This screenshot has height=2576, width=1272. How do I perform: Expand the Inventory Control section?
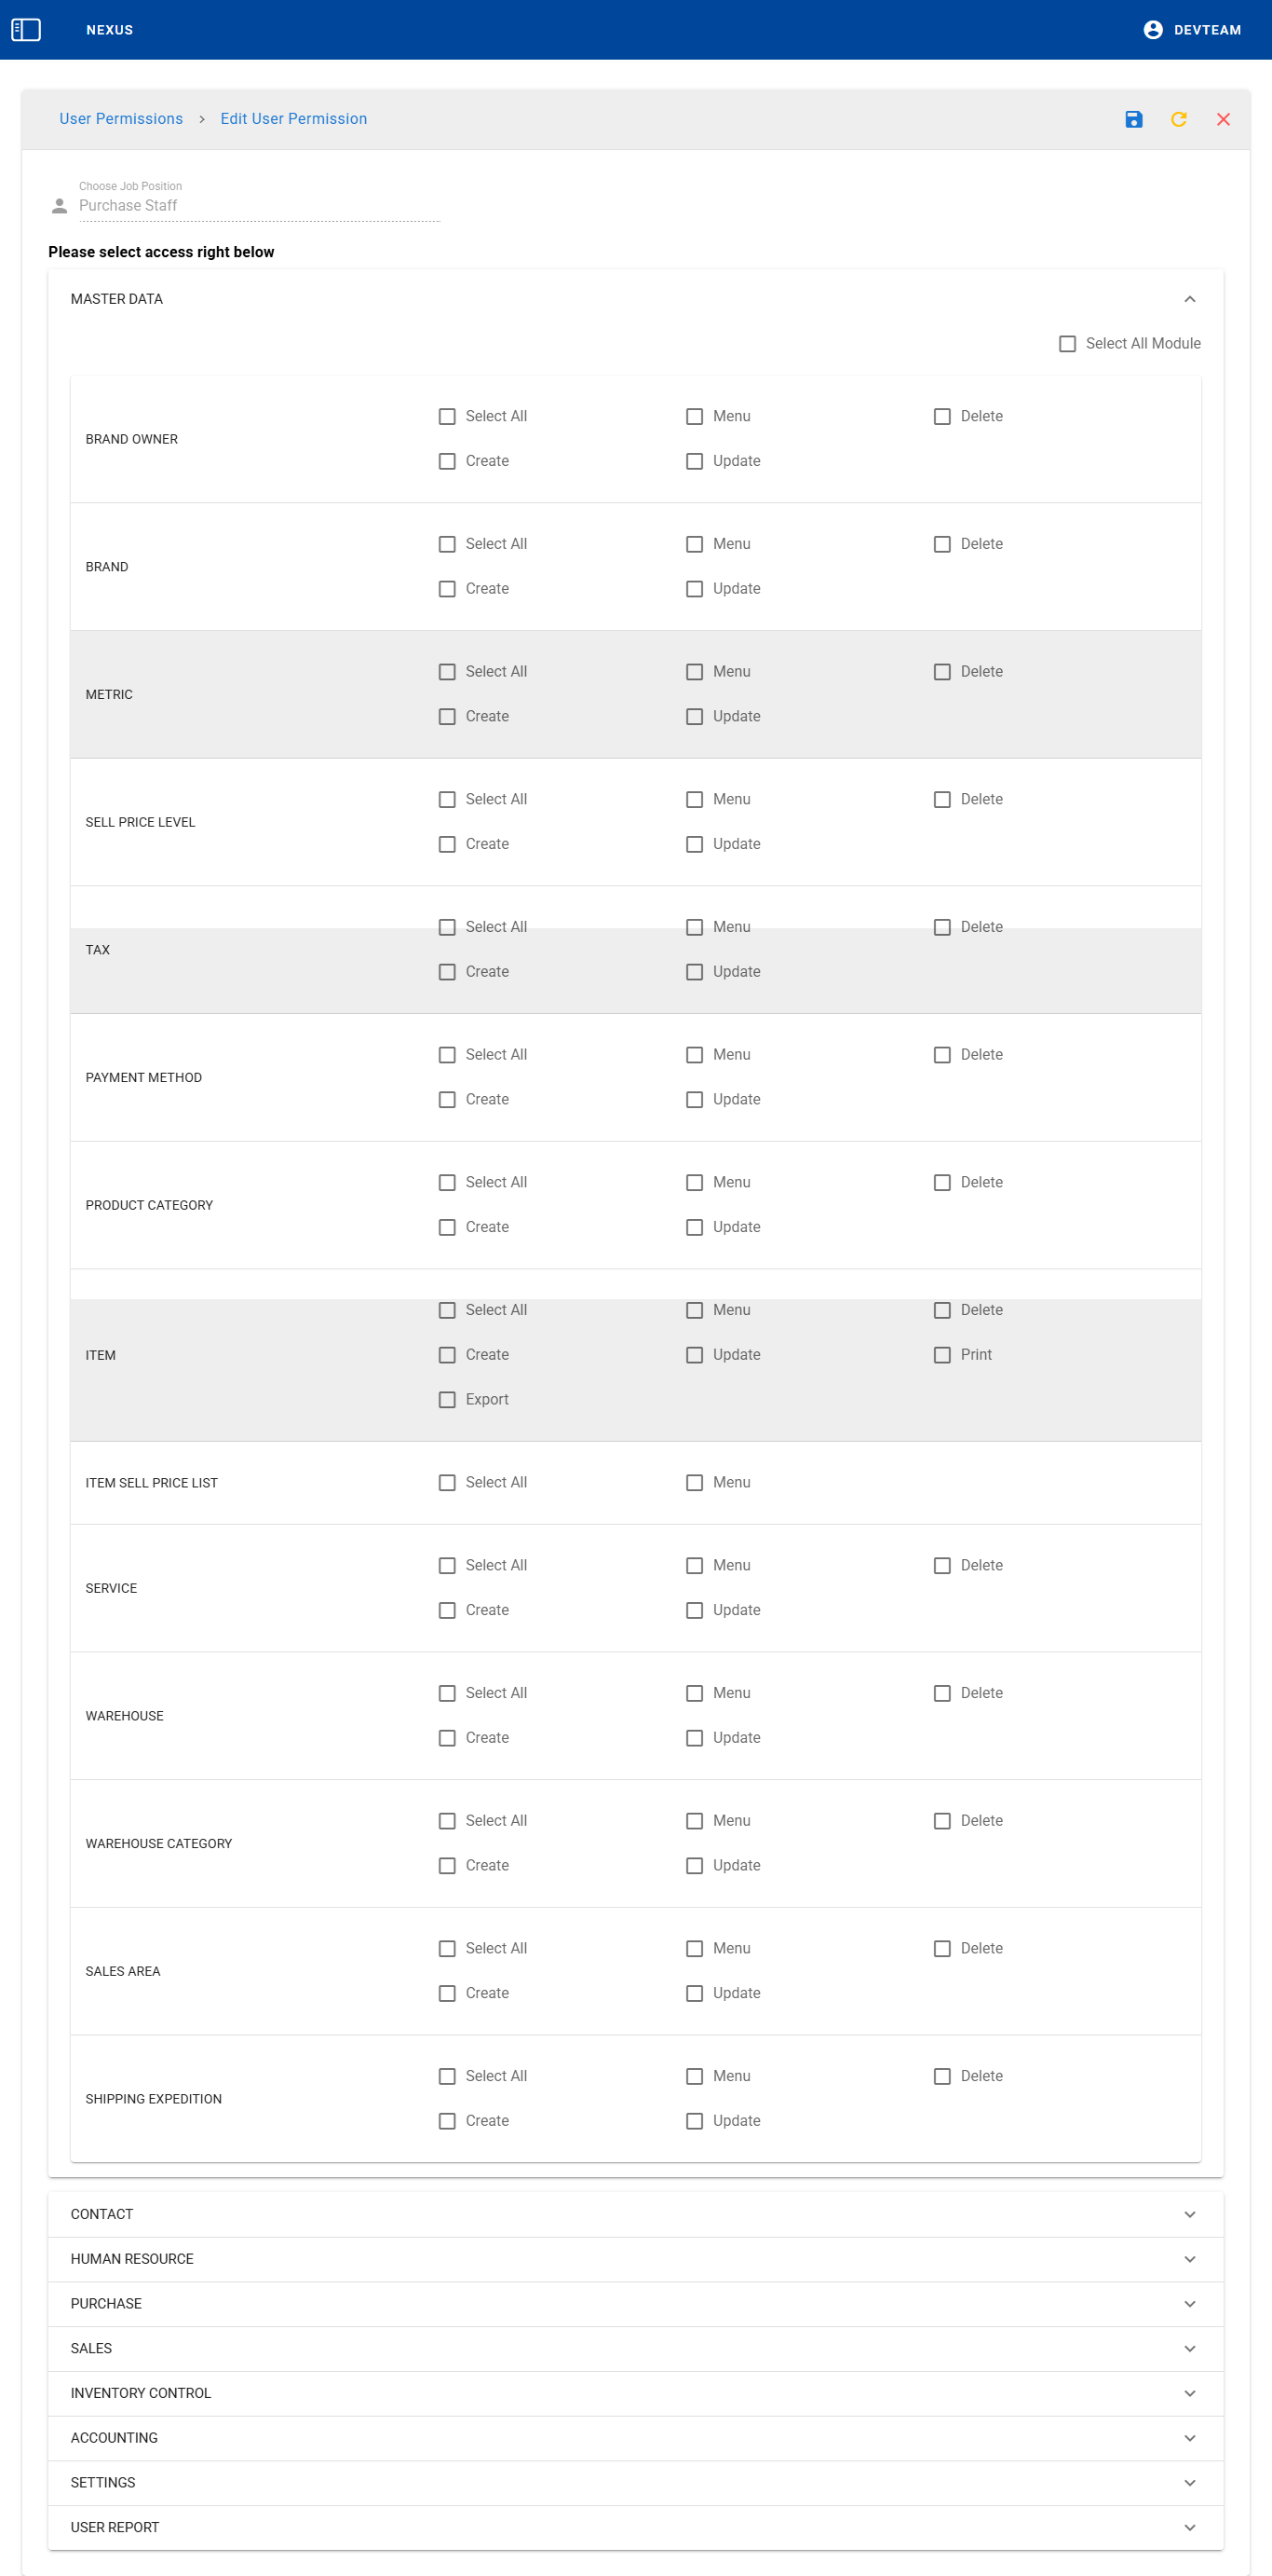[x=1189, y=2393]
